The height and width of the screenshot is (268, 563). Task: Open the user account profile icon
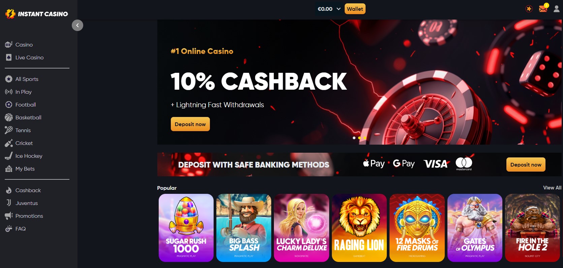[x=557, y=9]
